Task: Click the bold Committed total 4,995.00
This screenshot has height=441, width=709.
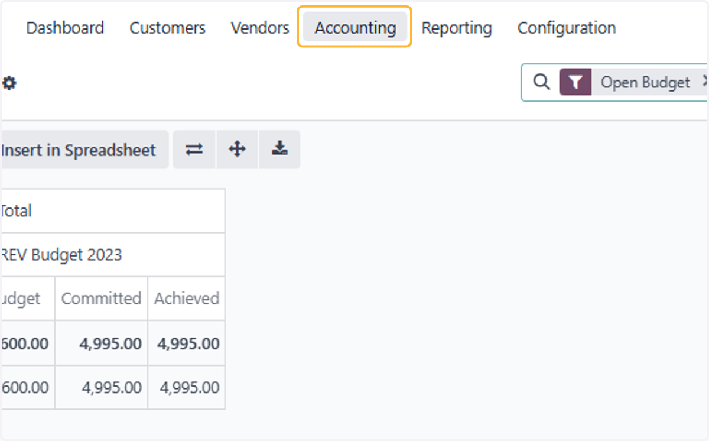Action: [x=101, y=343]
